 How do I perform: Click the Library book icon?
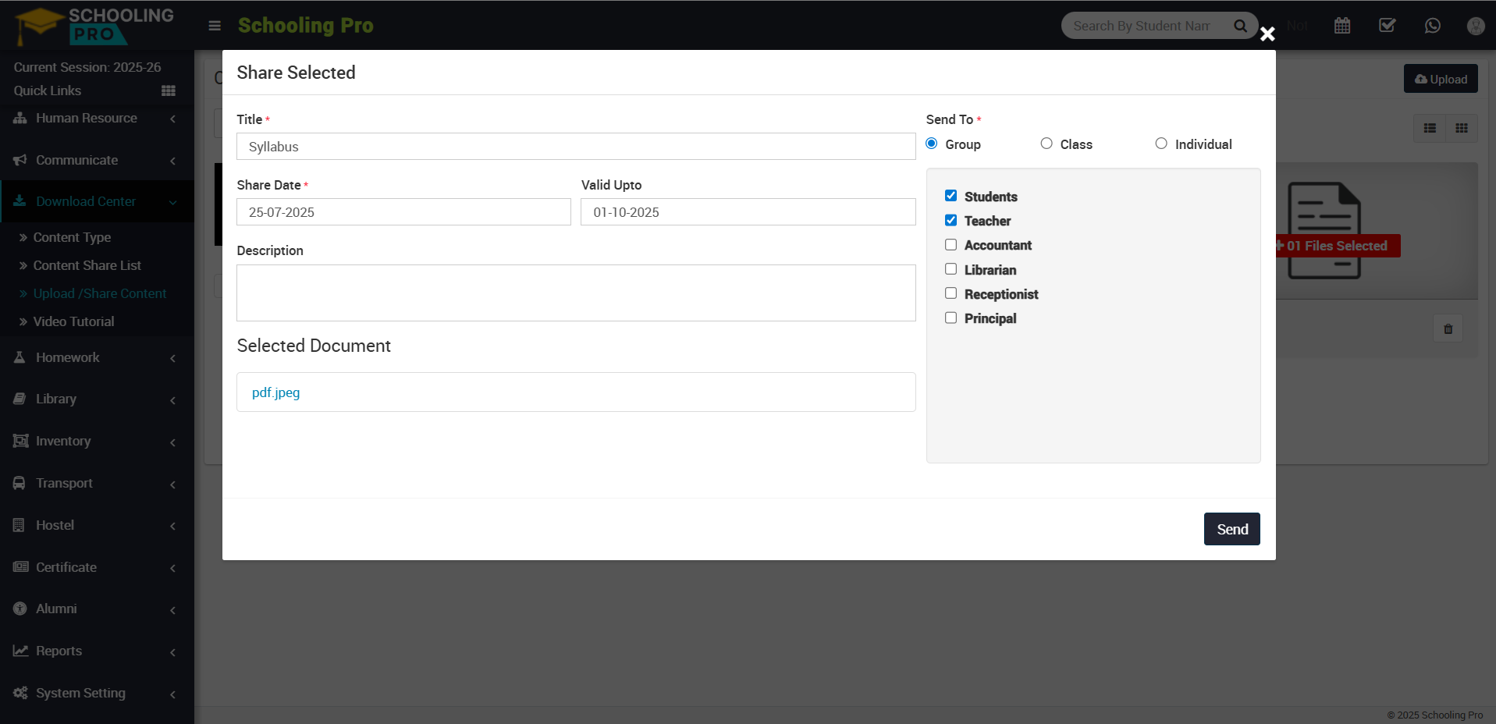click(20, 399)
